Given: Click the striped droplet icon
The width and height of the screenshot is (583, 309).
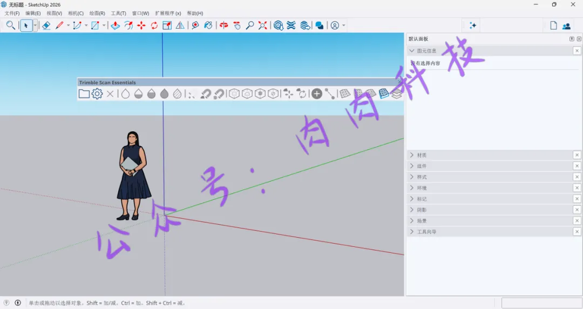Looking at the screenshot, I should [x=178, y=94].
